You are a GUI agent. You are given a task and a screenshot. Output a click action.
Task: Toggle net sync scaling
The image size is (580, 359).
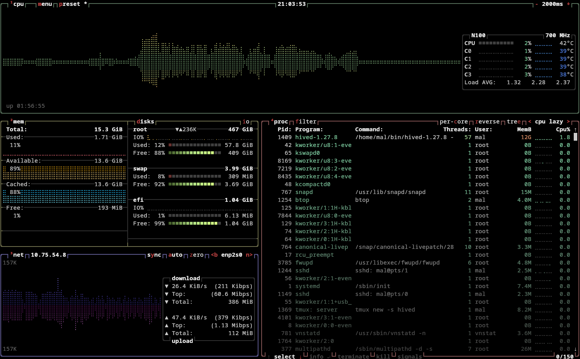click(x=154, y=255)
